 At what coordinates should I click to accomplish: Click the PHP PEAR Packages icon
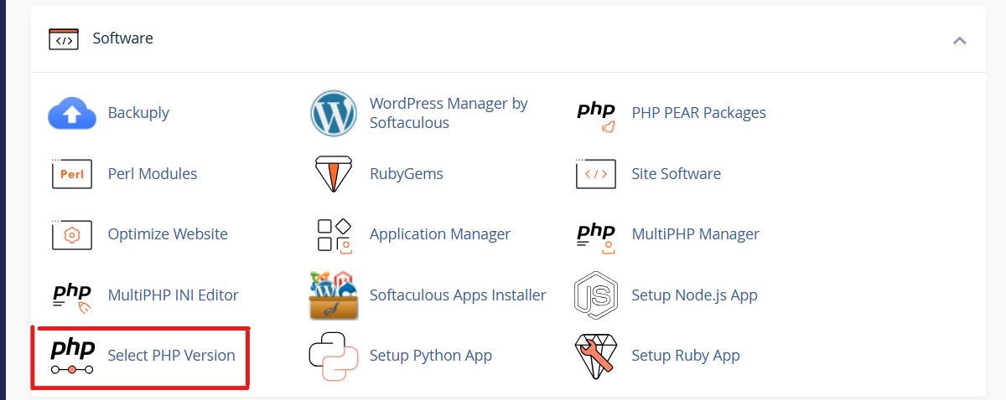coord(596,115)
